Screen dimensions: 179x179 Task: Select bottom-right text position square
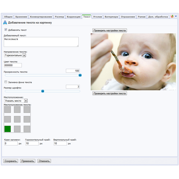pos(27,129)
